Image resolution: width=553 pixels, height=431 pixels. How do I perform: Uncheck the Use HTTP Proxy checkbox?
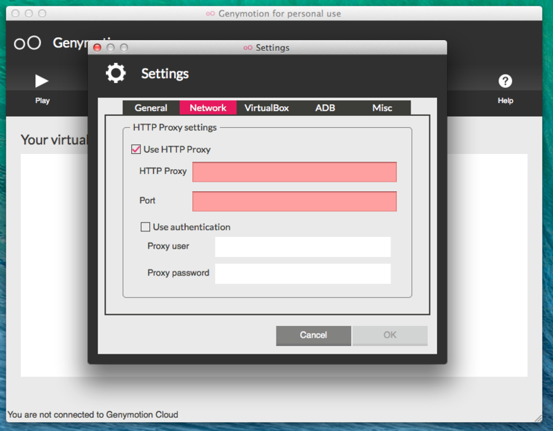pos(135,149)
